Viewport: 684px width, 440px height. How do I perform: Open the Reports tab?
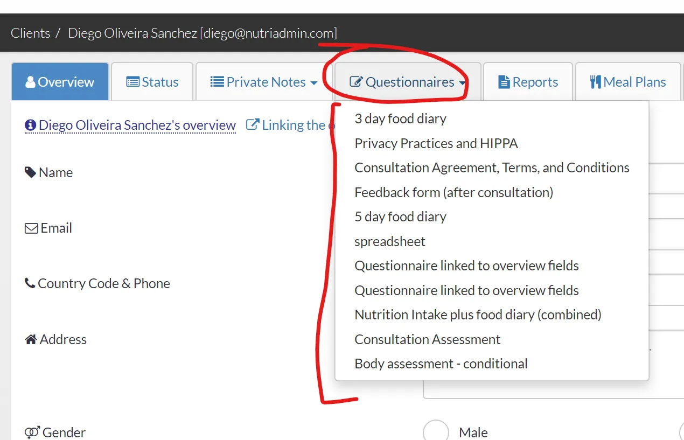528,82
